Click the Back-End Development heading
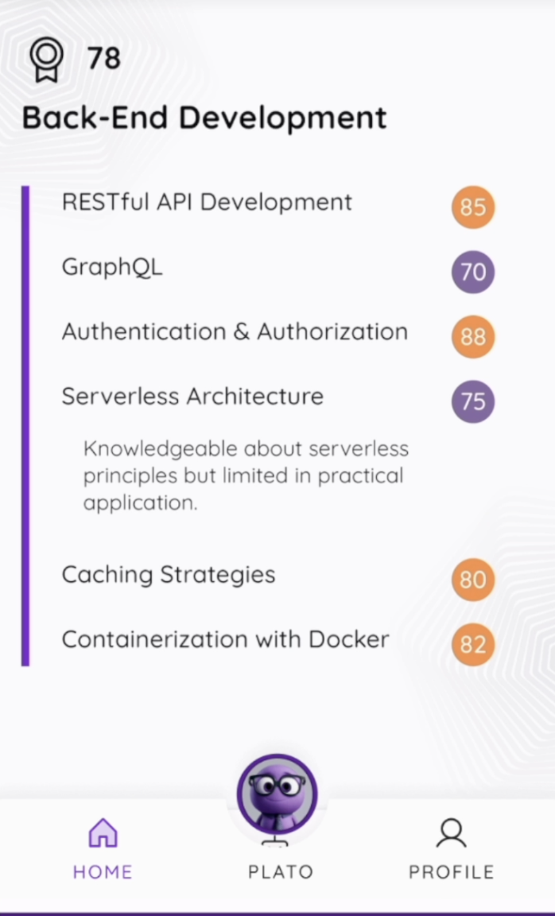Viewport: 555px width, 916px height. point(204,118)
